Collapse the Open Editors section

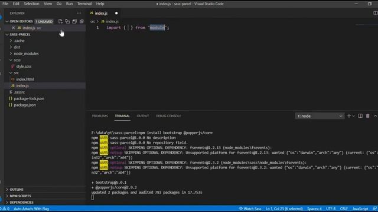coord(7,21)
